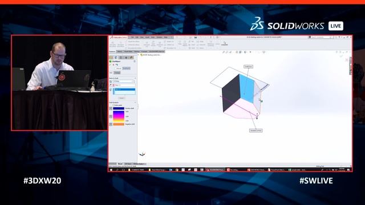
Task: Open the DisplayManager tab icon
Action: pos(131,58)
